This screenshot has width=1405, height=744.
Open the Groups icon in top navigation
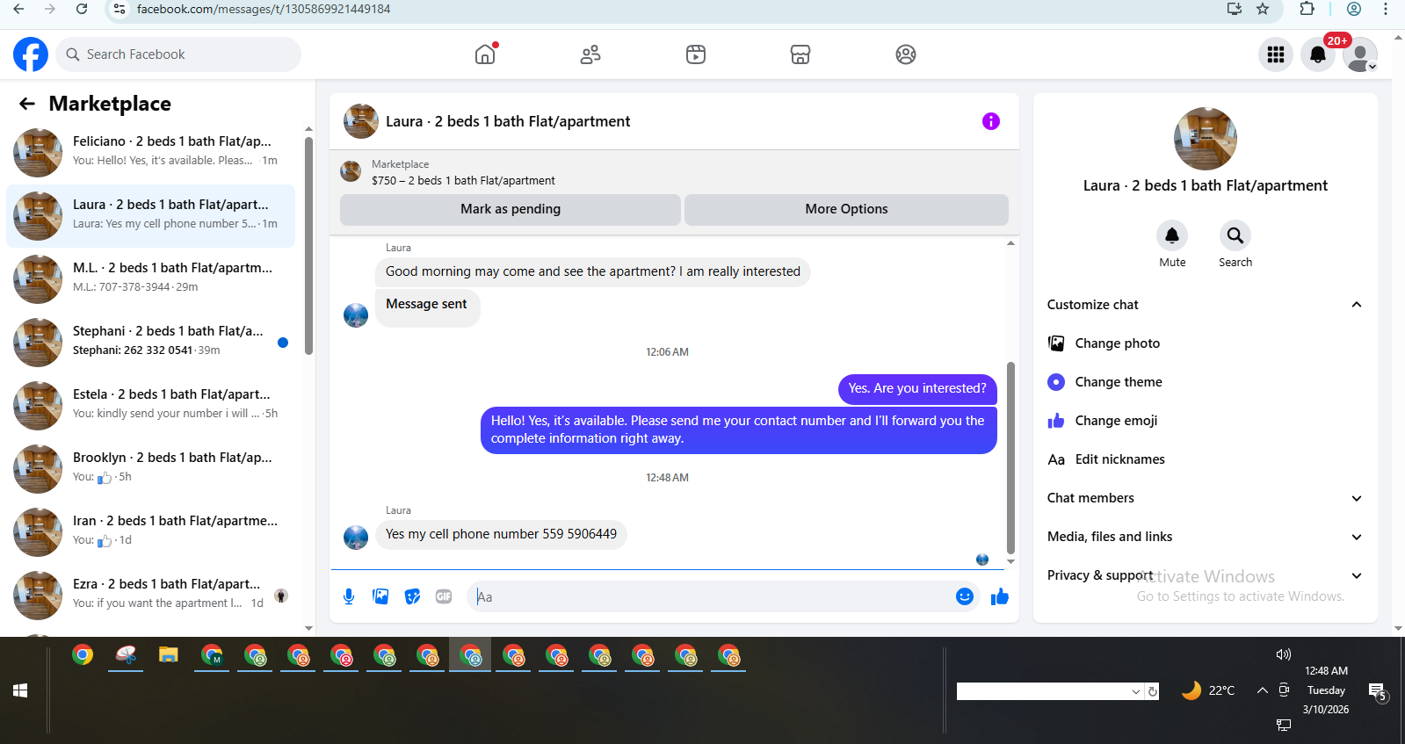click(x=906, y=54)
